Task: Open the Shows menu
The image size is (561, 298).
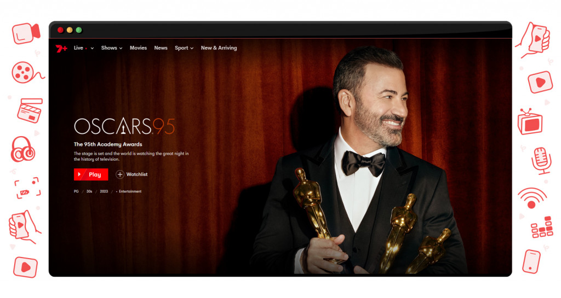Action: [x=109, y=48]
